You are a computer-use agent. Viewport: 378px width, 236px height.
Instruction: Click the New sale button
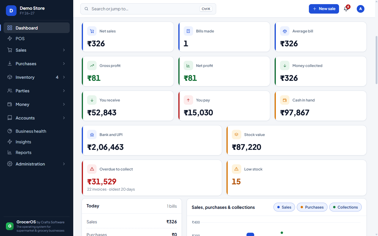pyautogui.click(x=324, y=9)
